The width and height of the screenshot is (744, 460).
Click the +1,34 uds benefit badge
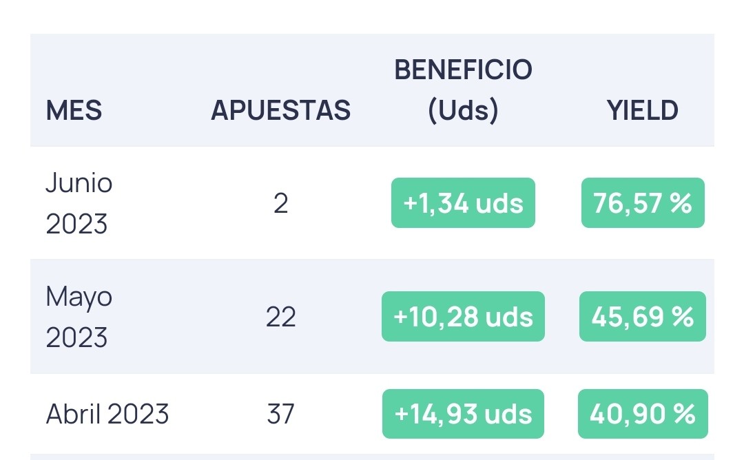[463, 203]
